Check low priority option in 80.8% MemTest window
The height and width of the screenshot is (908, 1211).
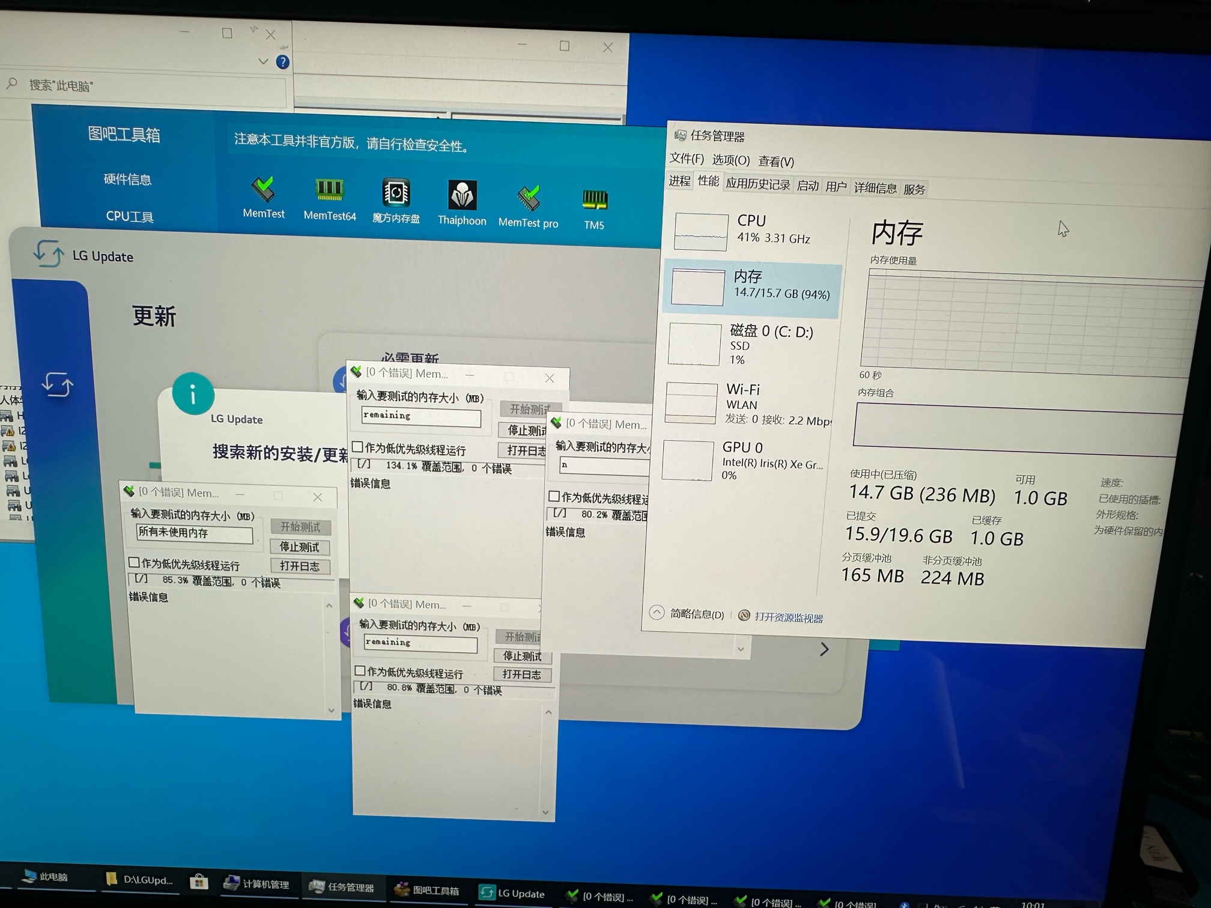tap(360, 671)
